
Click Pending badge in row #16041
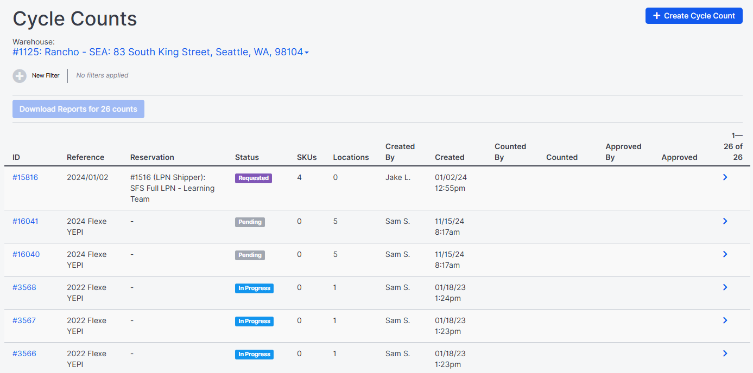[250, 222]
